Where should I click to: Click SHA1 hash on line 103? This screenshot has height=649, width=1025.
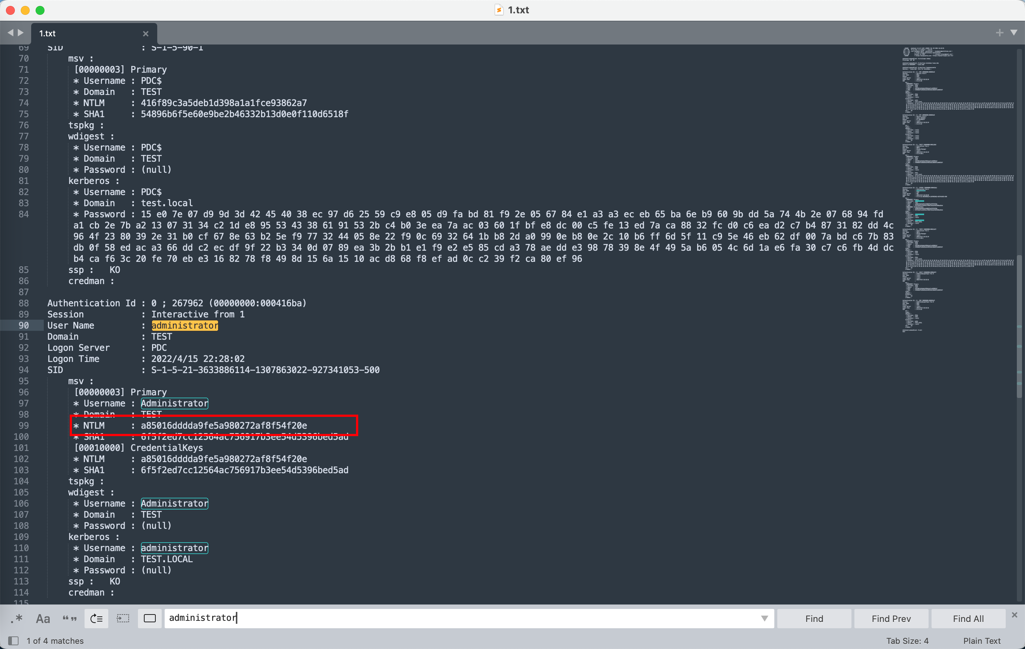(245, 470)
